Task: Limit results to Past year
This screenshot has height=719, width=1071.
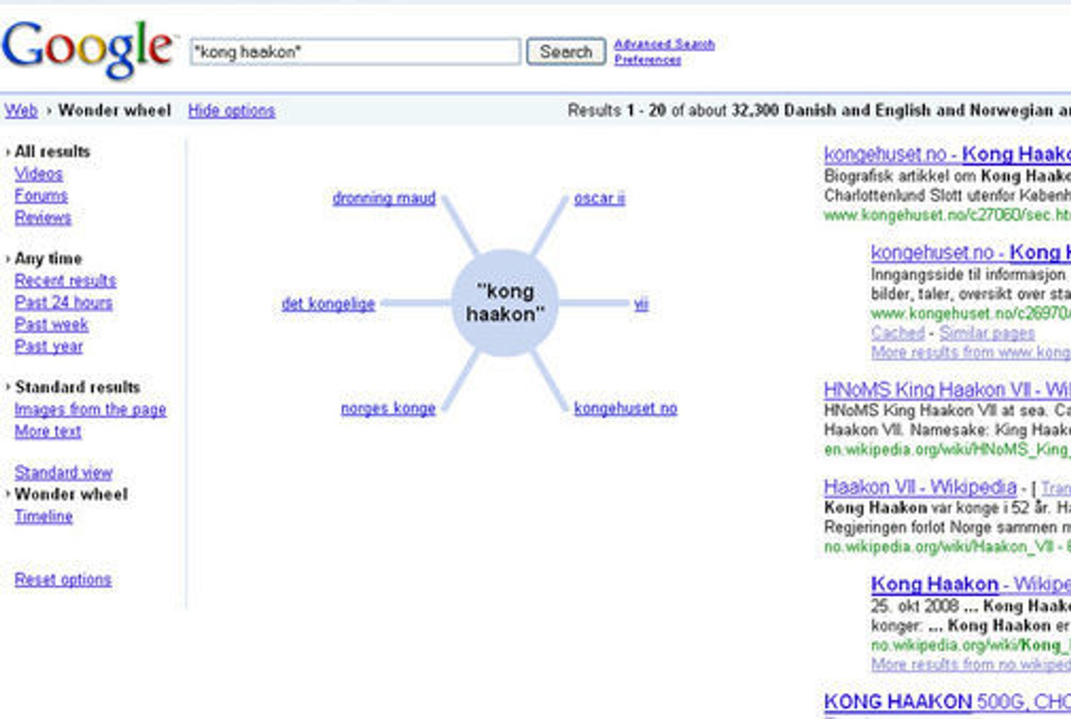Action: pos(49,346)
